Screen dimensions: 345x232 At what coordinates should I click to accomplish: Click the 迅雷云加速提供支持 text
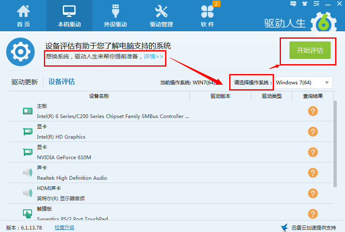coord(314,227)
